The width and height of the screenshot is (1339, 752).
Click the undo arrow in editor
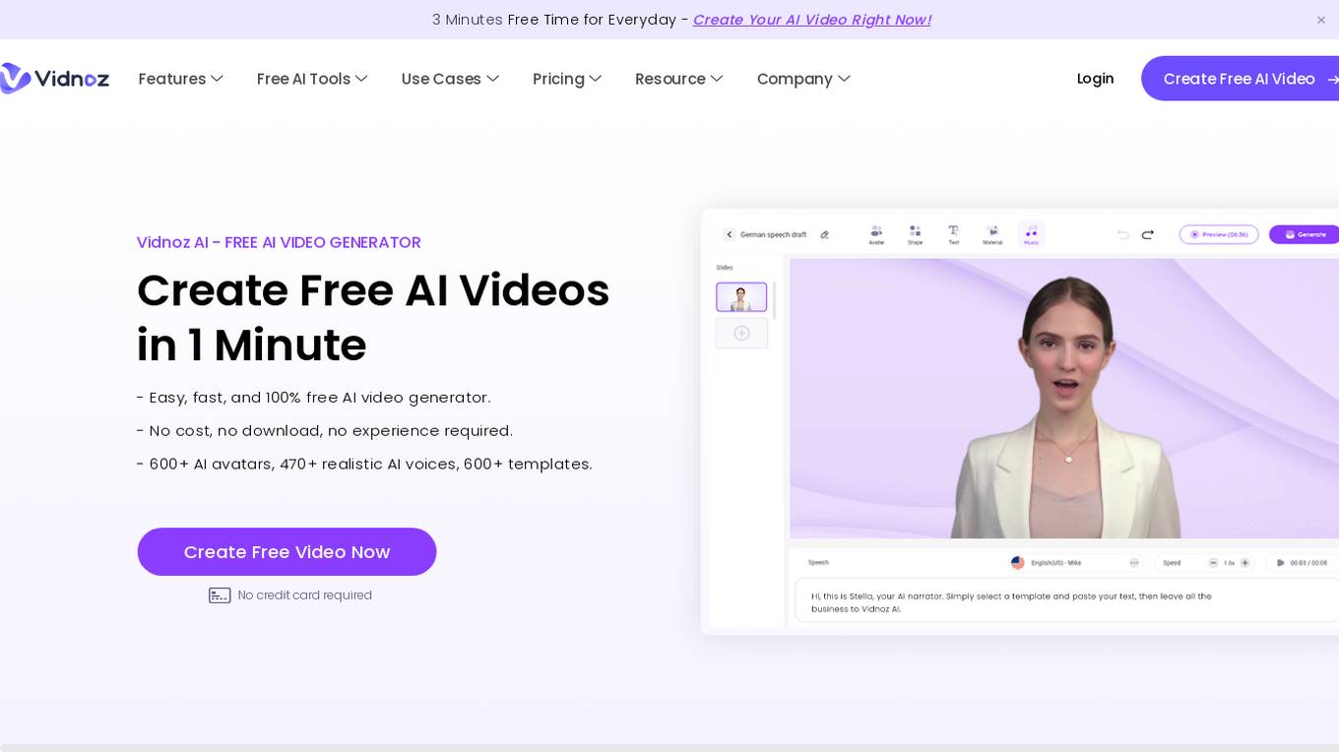click(x=1123, y=234)
